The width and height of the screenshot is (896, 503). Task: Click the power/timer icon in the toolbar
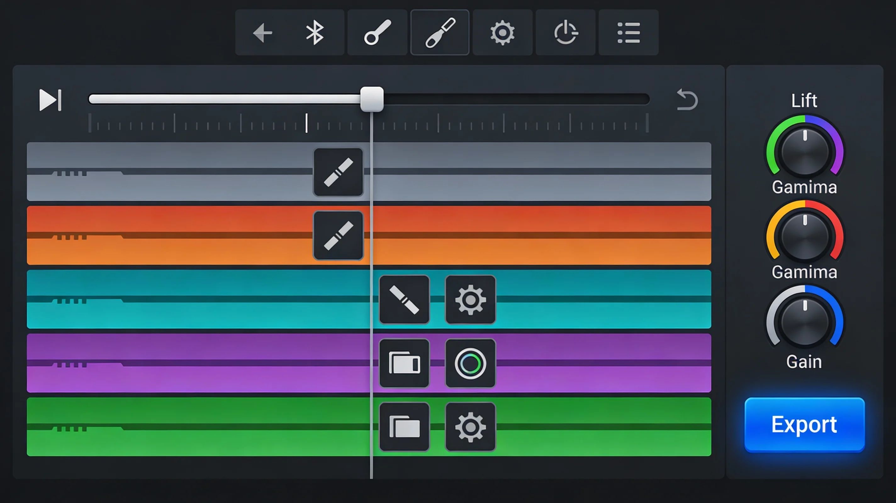coord(566,32)
